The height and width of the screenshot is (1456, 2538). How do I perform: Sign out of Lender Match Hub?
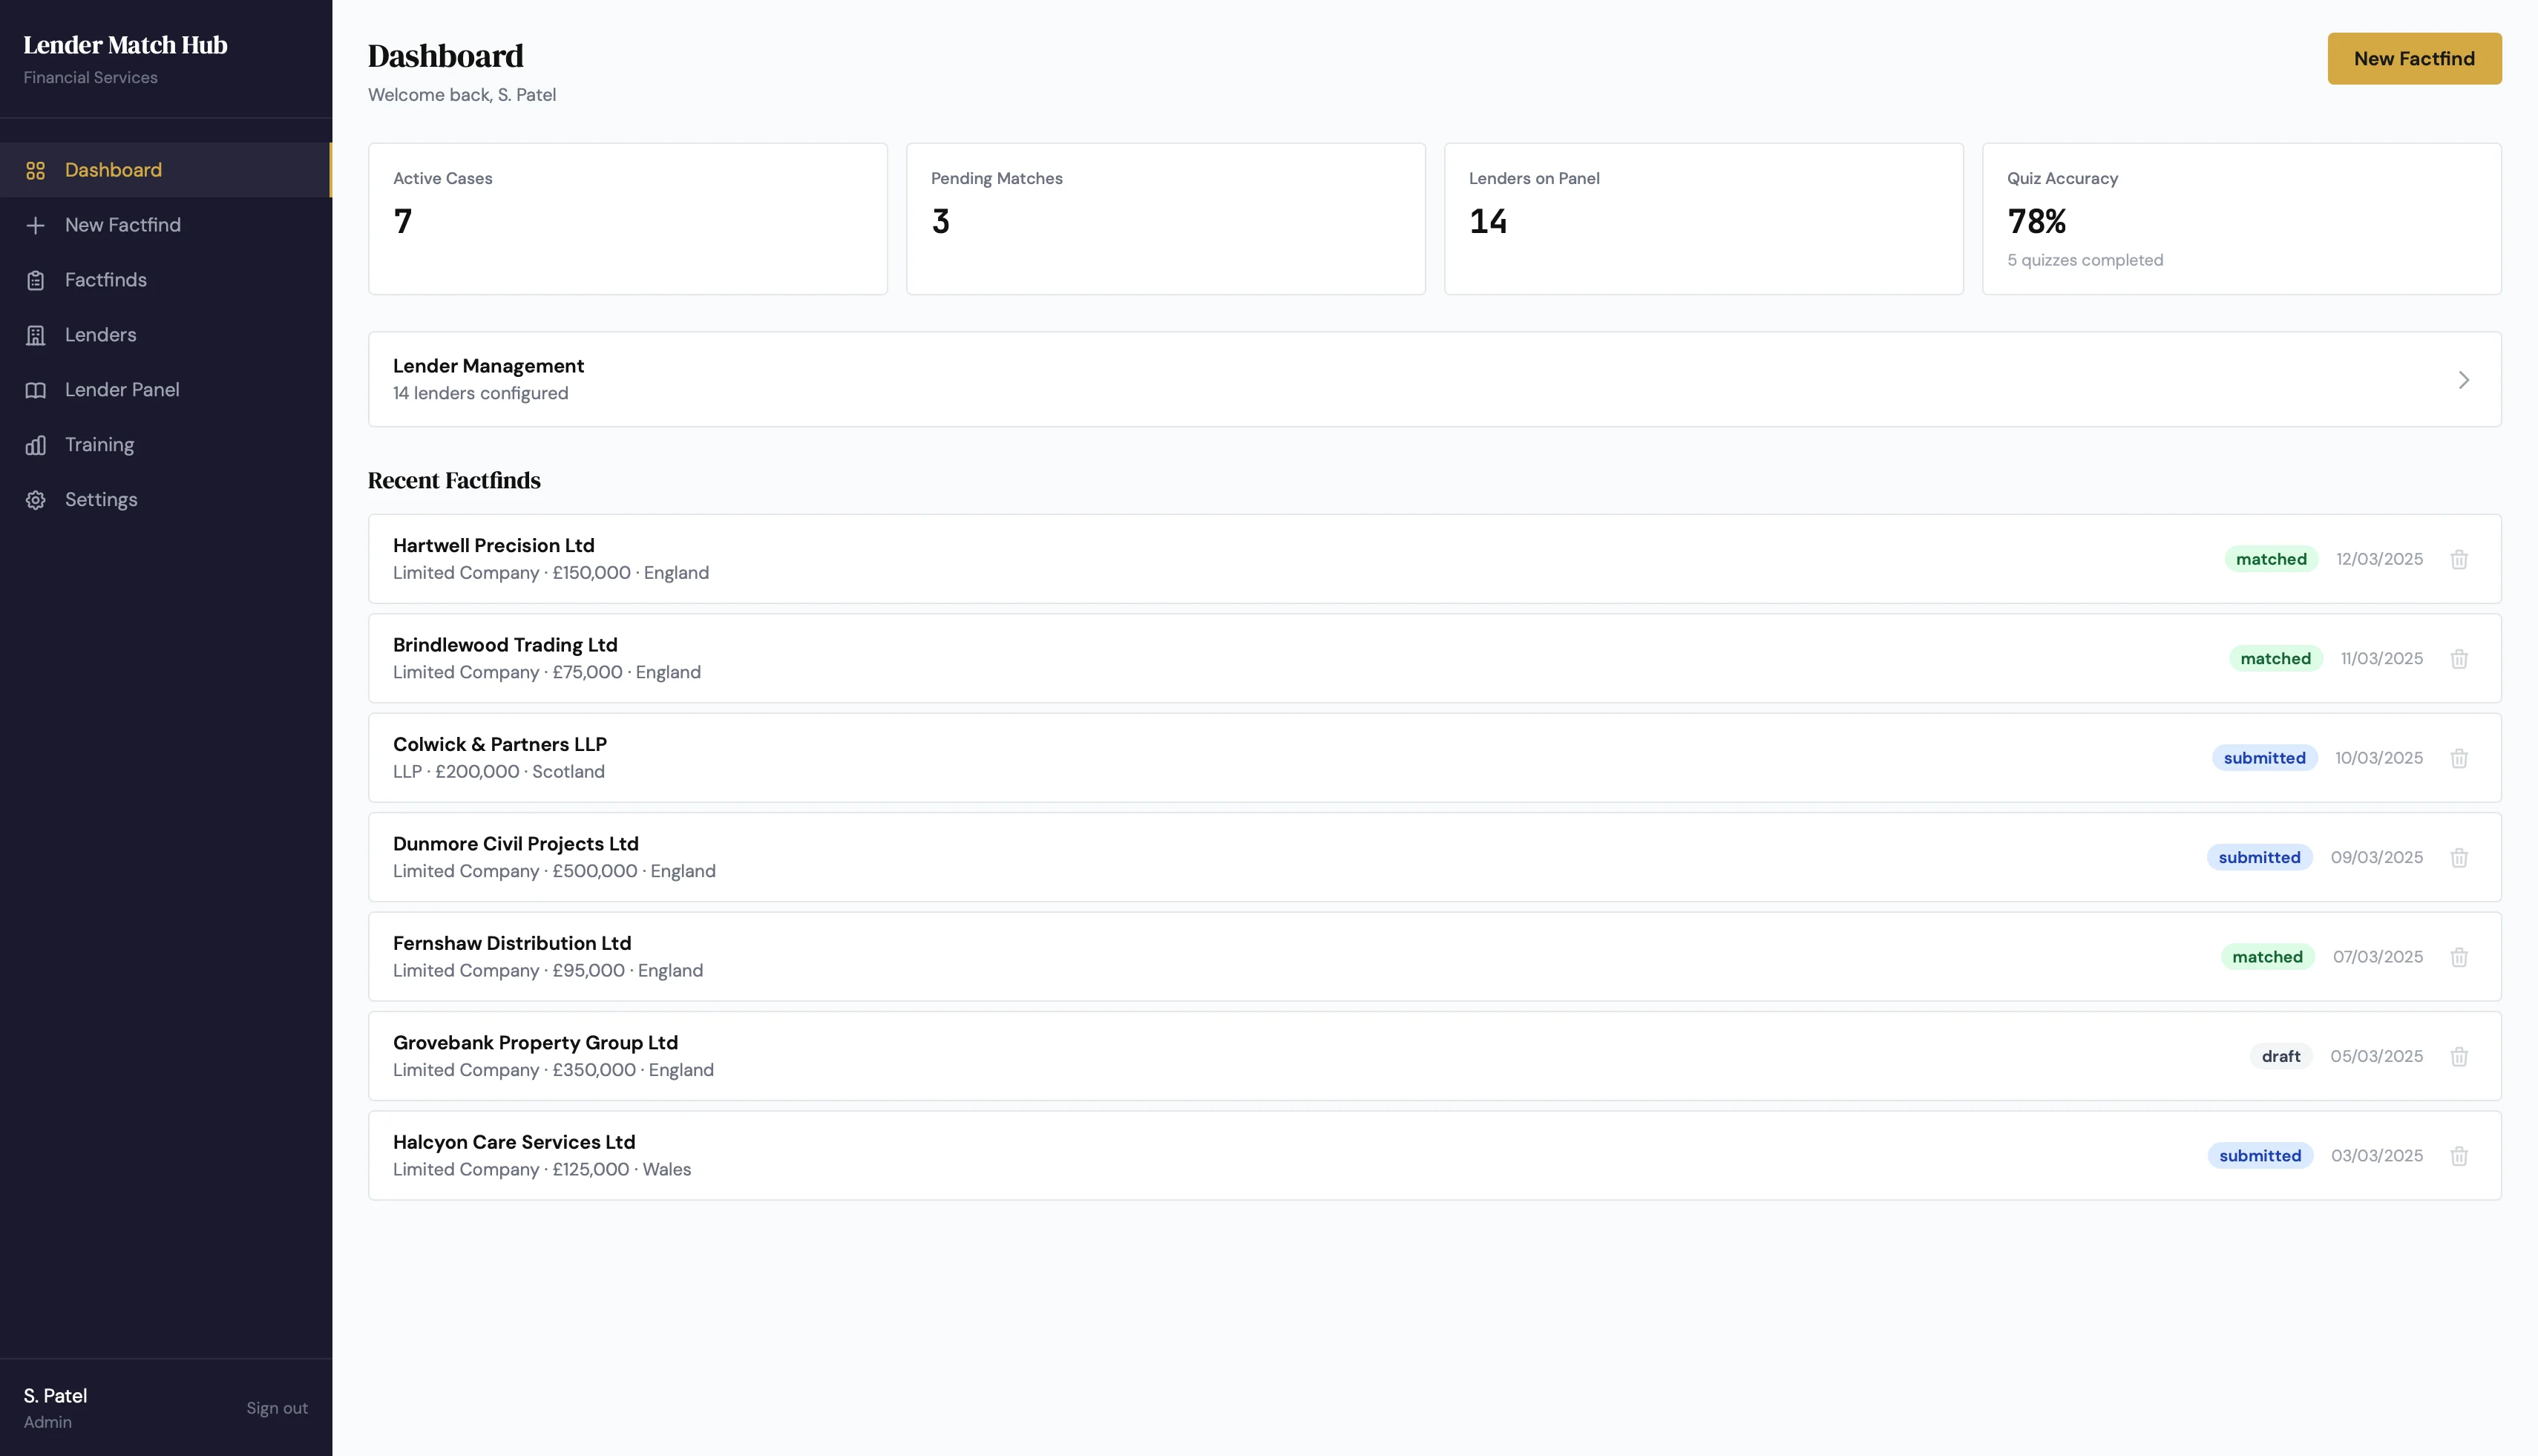(x=277, y=1407)
